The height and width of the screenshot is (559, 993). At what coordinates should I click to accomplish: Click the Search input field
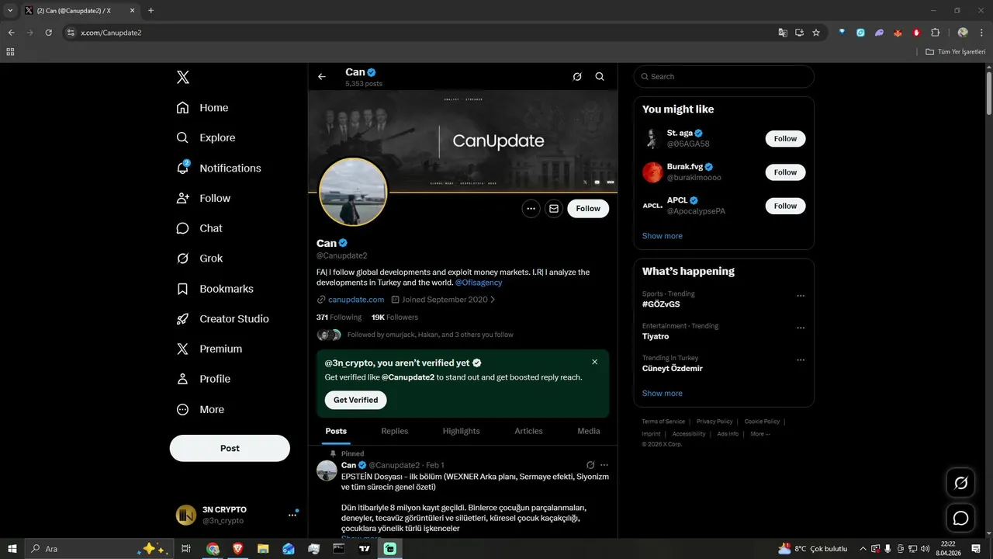[724, 76]
